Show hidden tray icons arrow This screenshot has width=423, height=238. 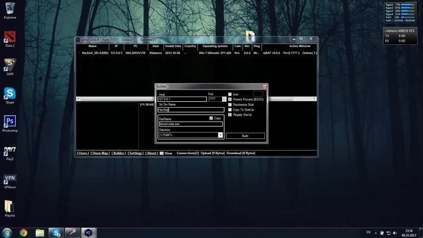point(376,233)
